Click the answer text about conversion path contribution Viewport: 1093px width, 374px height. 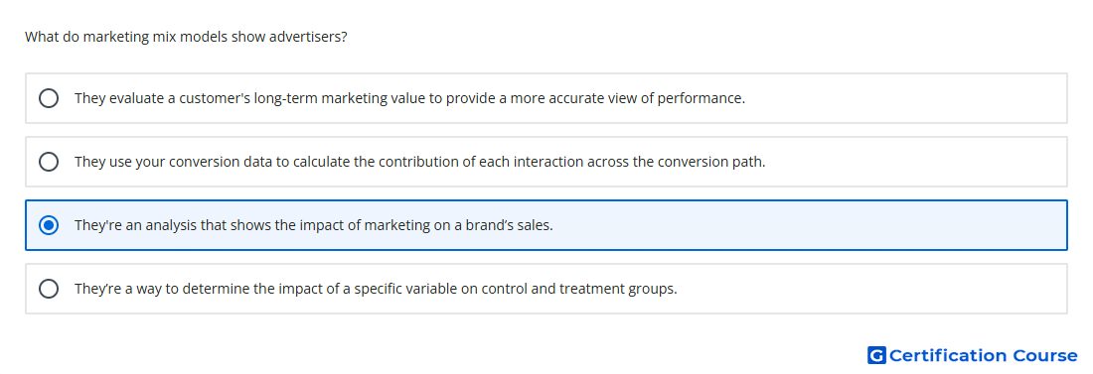(419, 162)
